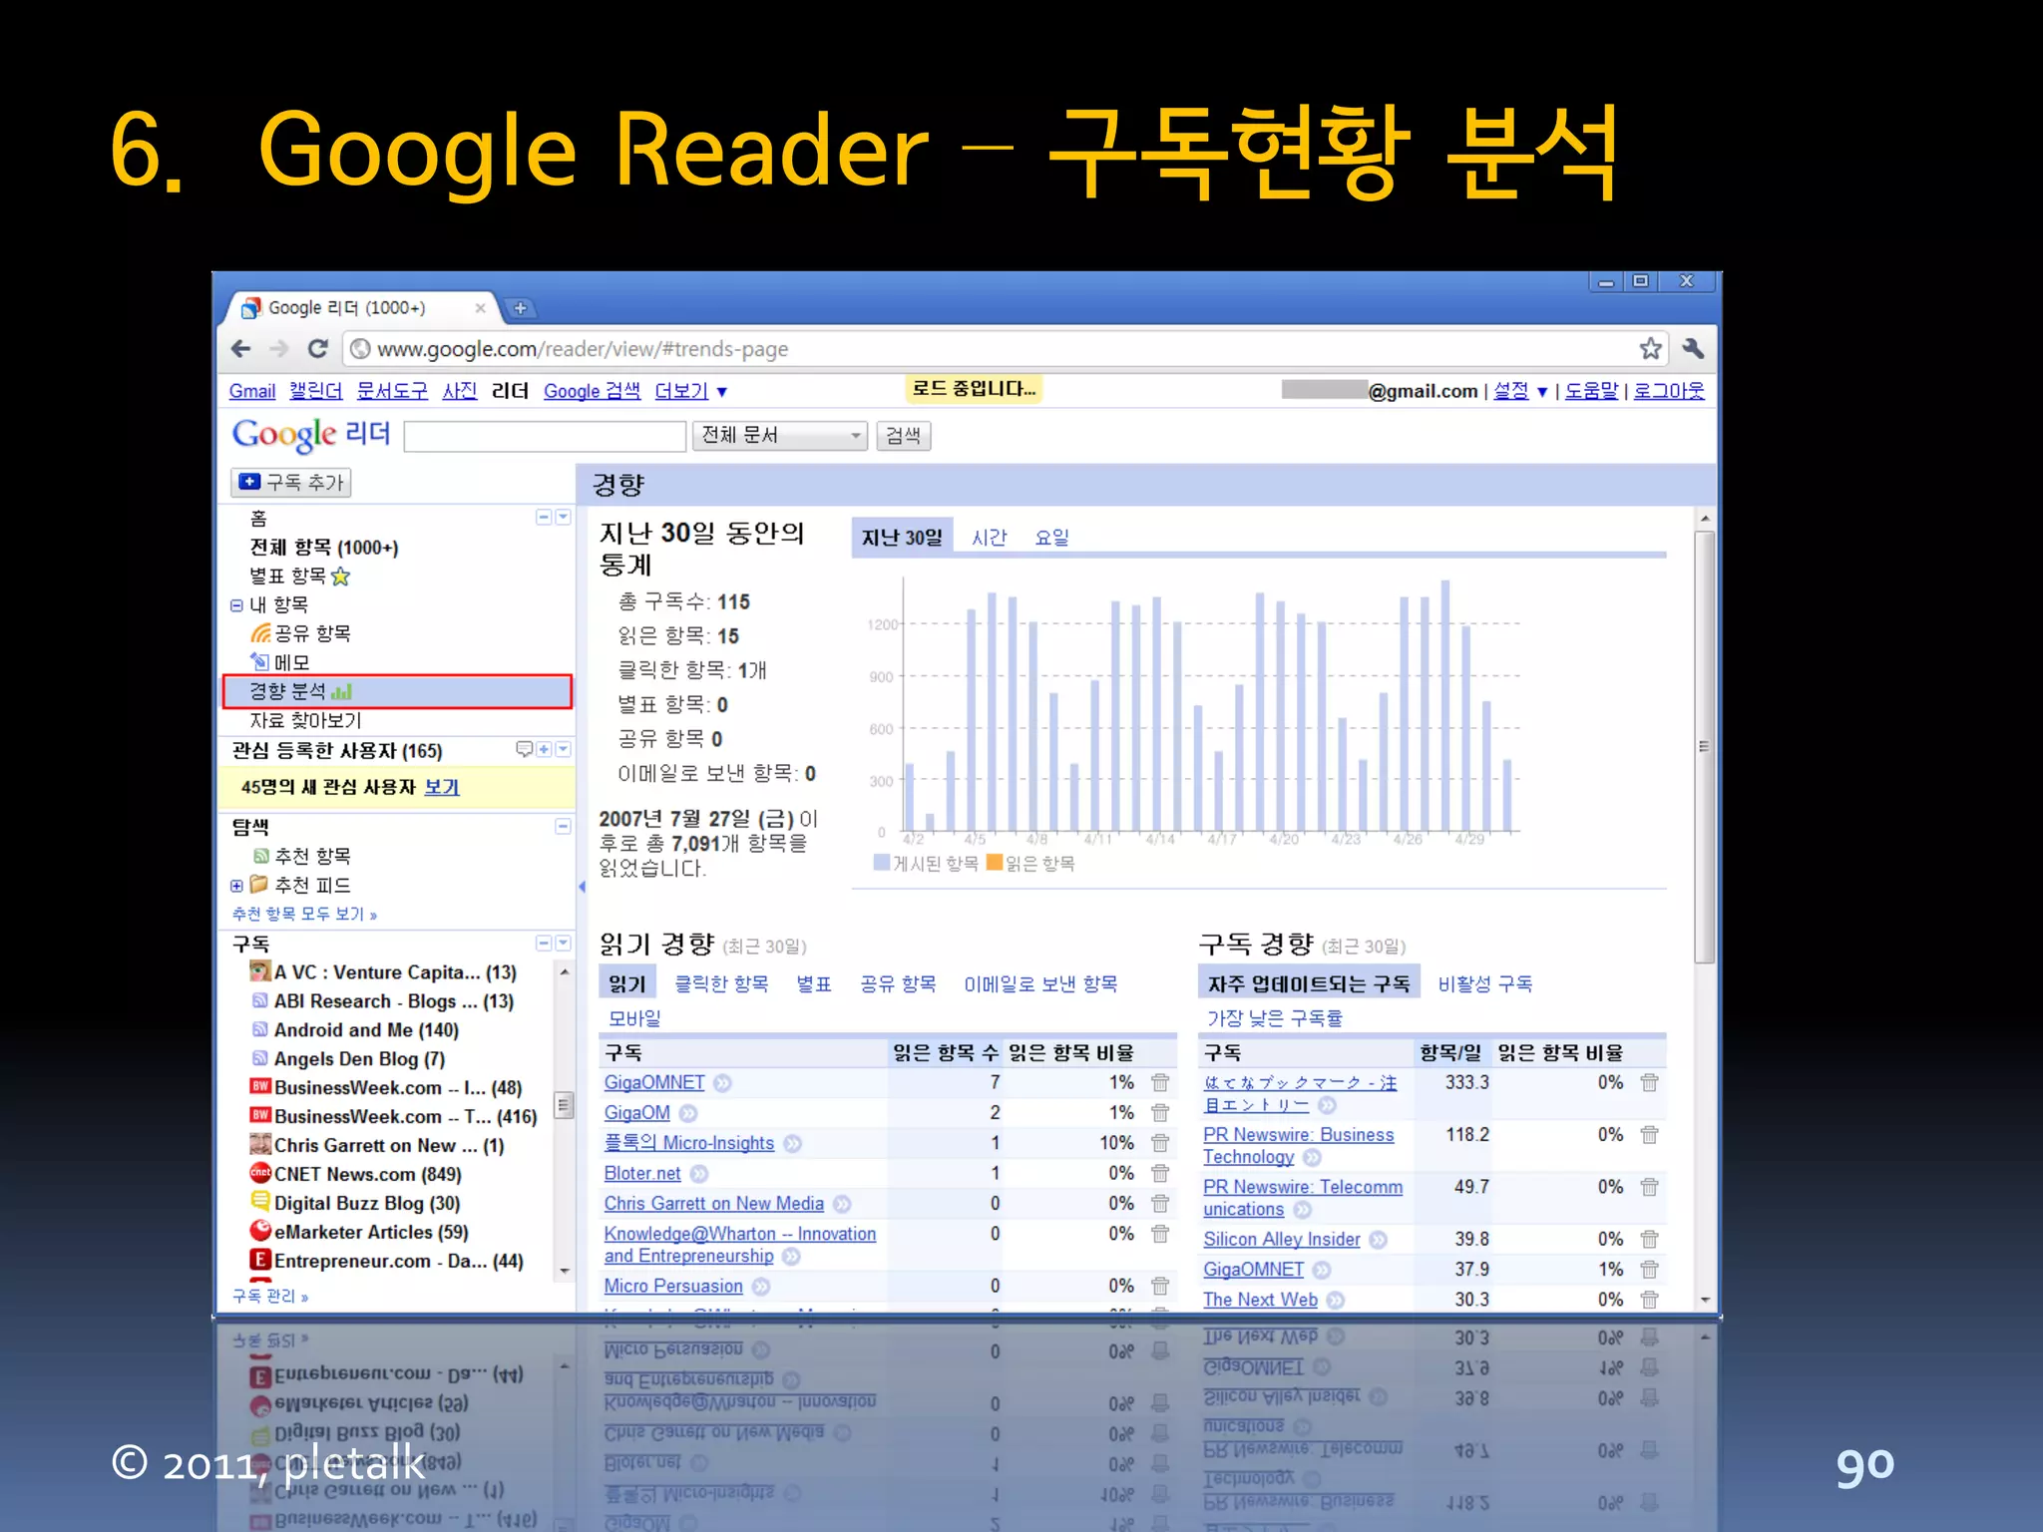Click trash icon for Micro Persuasion row

click(x=1160, y=1287)
